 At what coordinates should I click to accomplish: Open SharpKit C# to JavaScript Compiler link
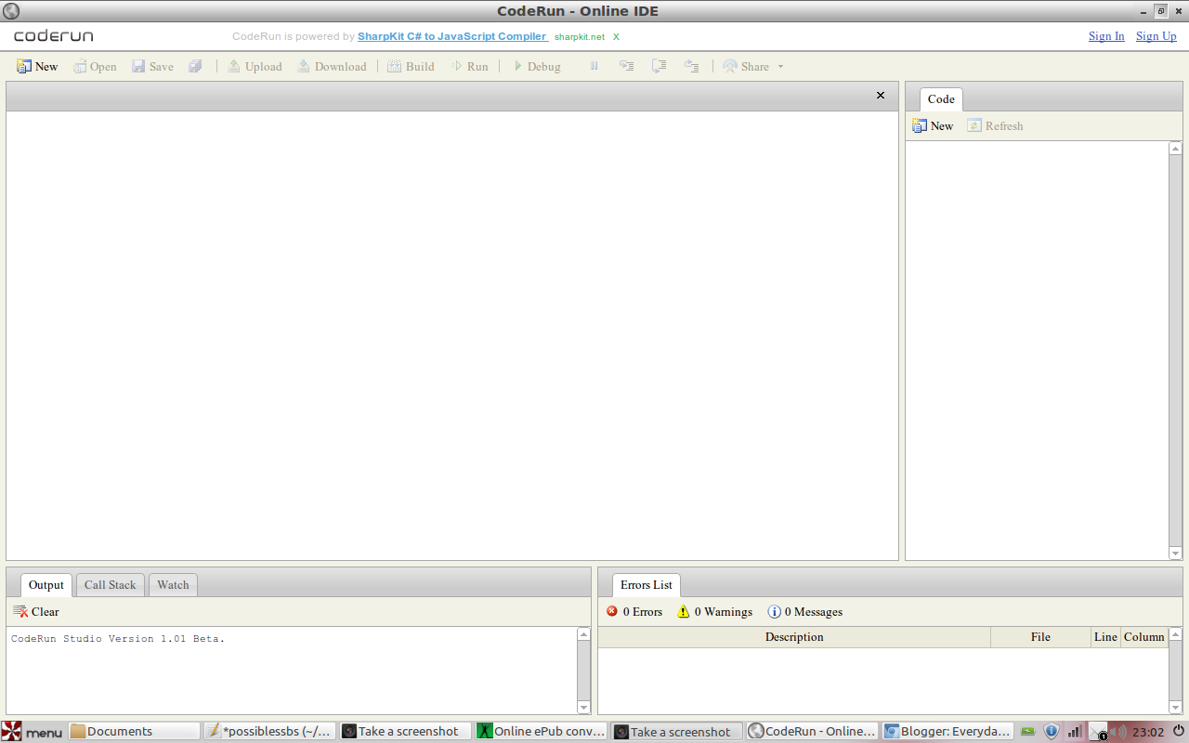pyautogui.click(x=452, y=36)
